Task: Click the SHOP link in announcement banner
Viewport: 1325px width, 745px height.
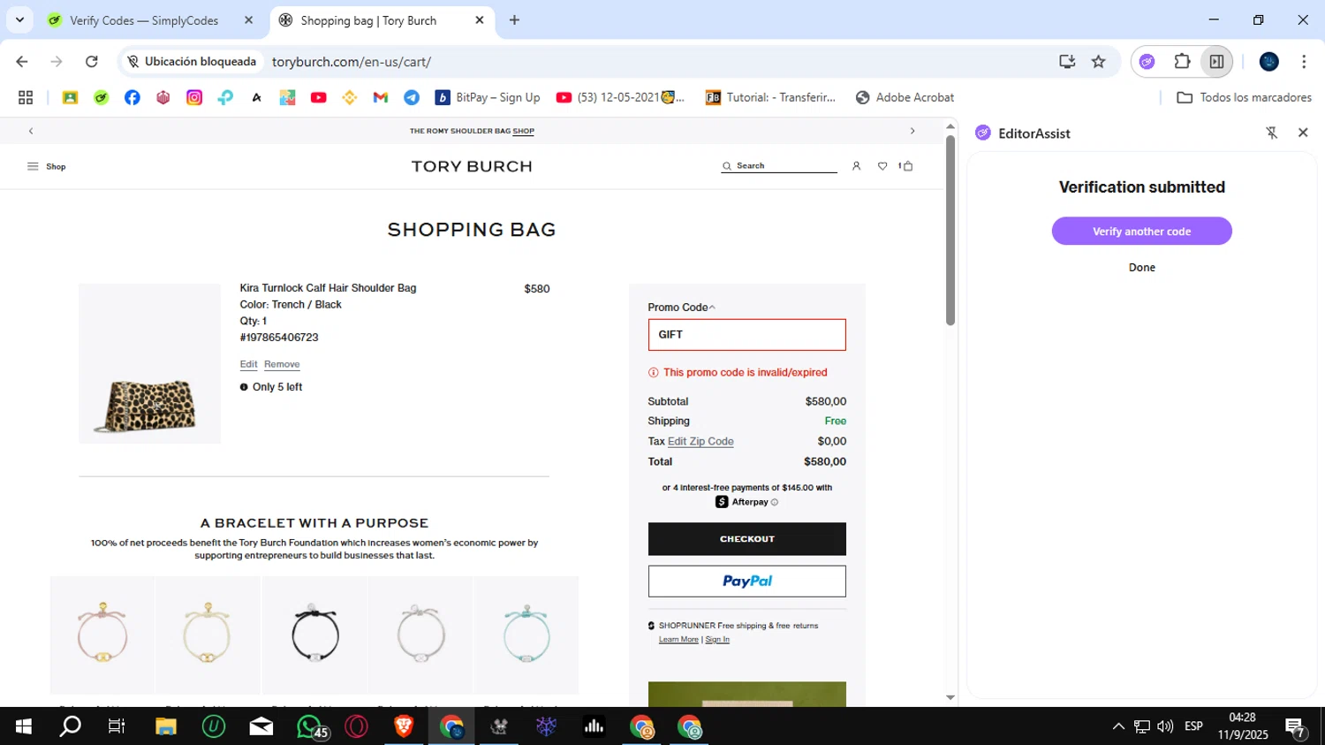Action: 524,131
